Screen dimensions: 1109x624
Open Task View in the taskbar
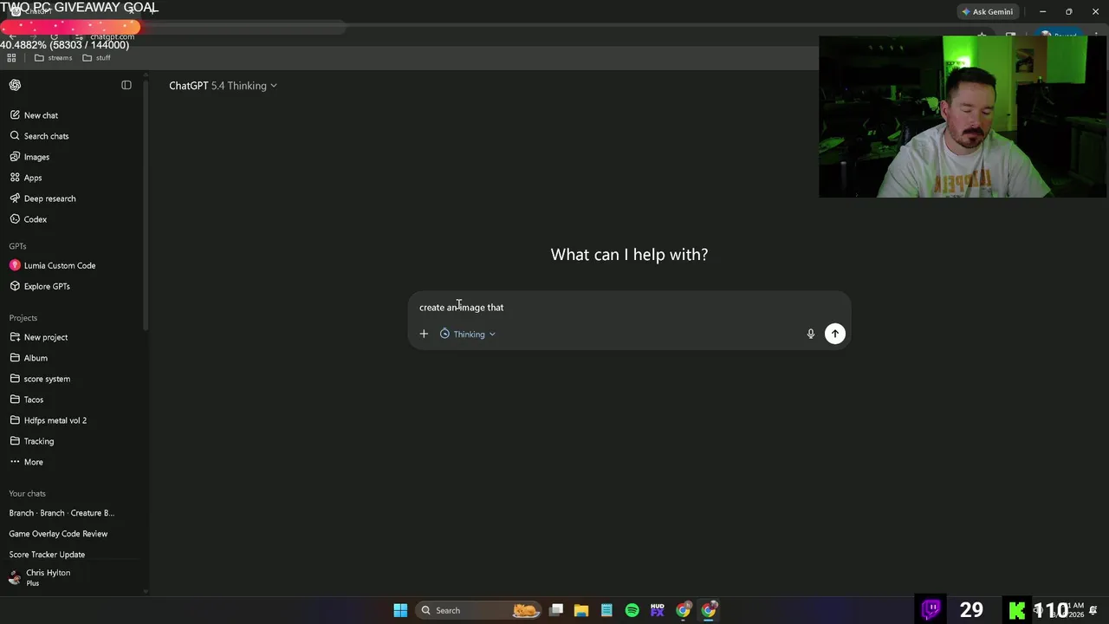556,610
